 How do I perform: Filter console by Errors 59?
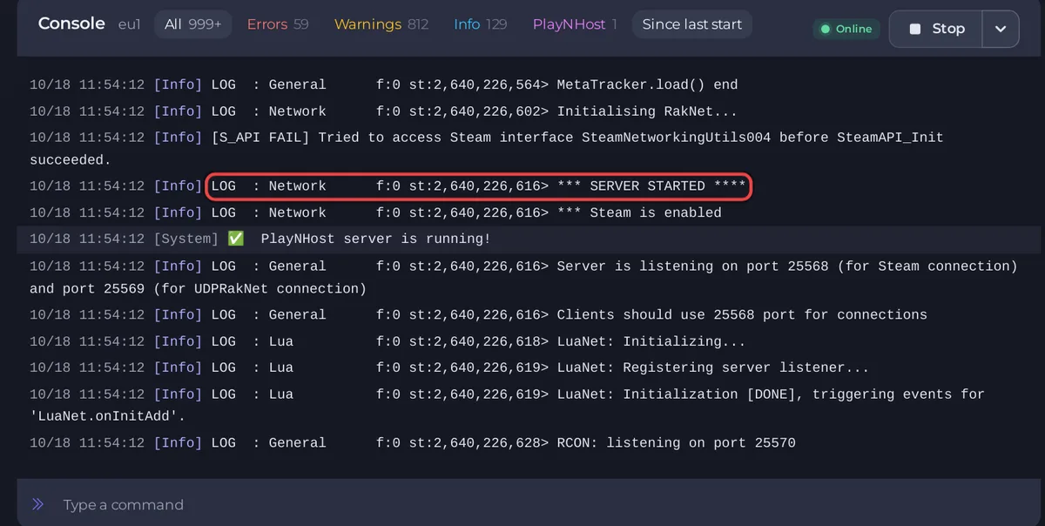click(278, 24)
